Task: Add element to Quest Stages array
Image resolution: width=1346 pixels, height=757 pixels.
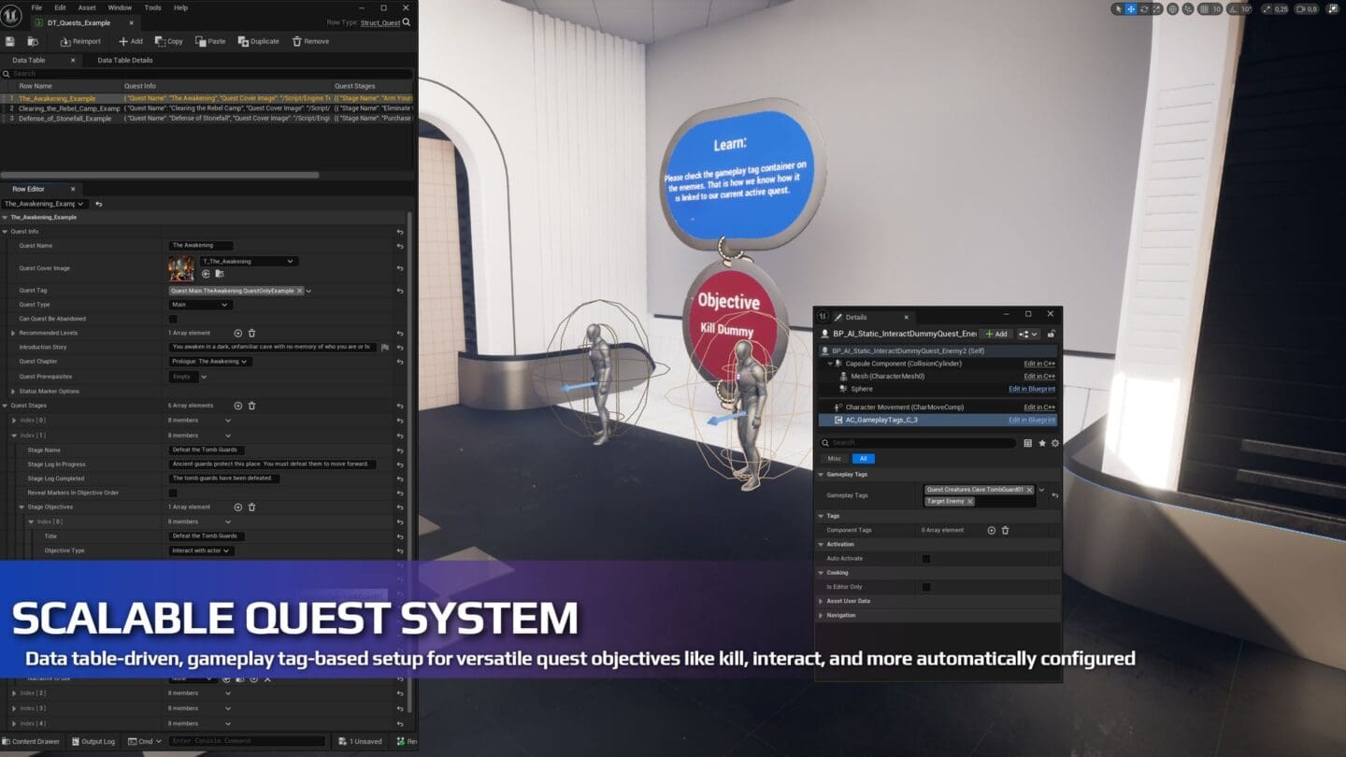Action: click(238, 406)
